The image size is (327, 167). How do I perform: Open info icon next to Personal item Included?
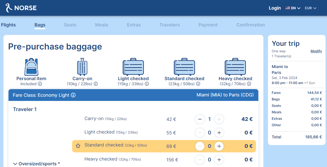pyautogui.click(x=40, y=84)
